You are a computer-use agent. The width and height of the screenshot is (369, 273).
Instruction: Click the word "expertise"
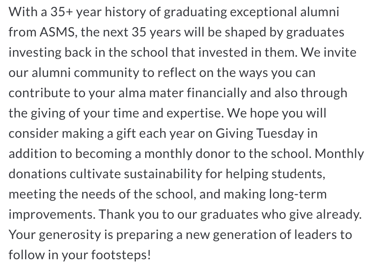point(195,113)
